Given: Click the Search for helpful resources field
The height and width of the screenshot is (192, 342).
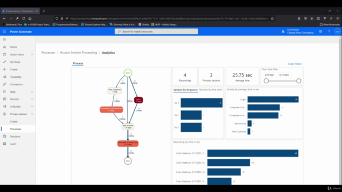Looking at the screenshot, I should click(x=157, y=31).
